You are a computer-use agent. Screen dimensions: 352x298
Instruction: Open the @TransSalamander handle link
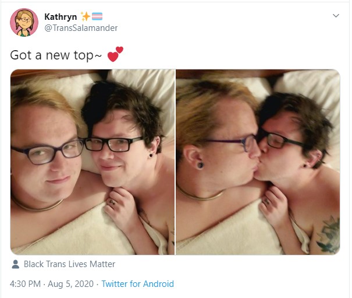81,28
